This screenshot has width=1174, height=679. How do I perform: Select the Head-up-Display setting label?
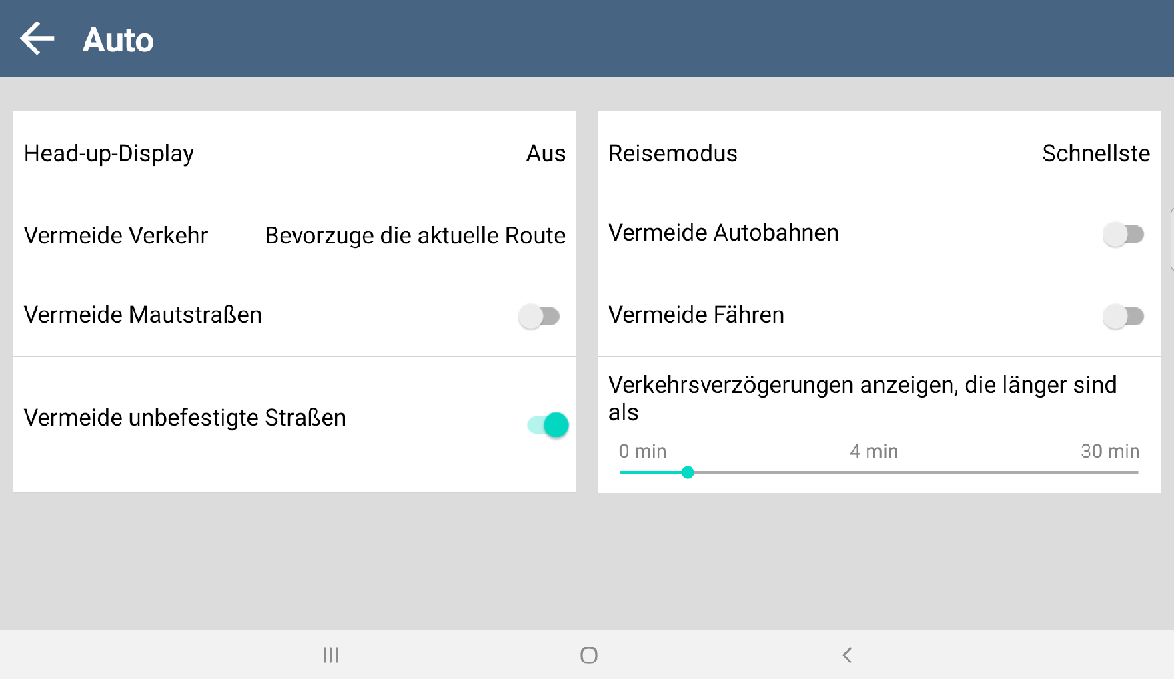109,153
